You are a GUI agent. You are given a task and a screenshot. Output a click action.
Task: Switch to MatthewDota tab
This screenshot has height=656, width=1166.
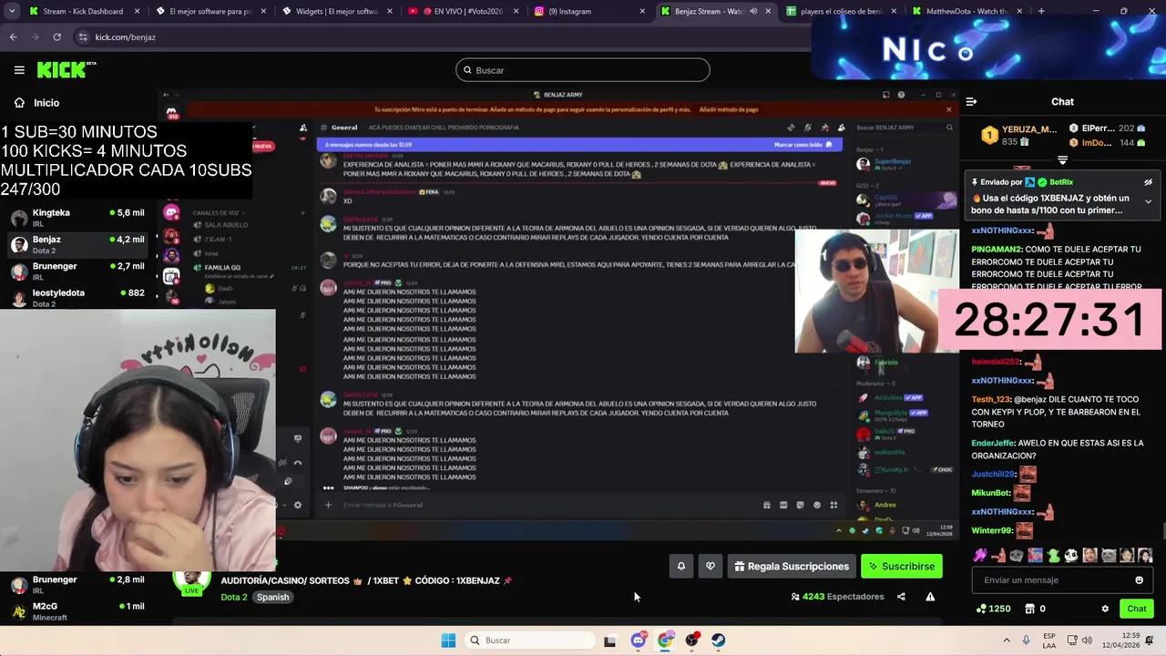click(x=966, y=11)
